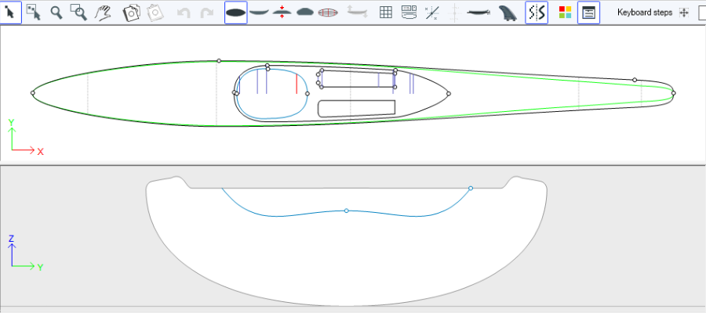Select the widest-point control node on top outline
Image resolution: width=706 pixels, height=313 pixels.
click(x=219, y=60)
